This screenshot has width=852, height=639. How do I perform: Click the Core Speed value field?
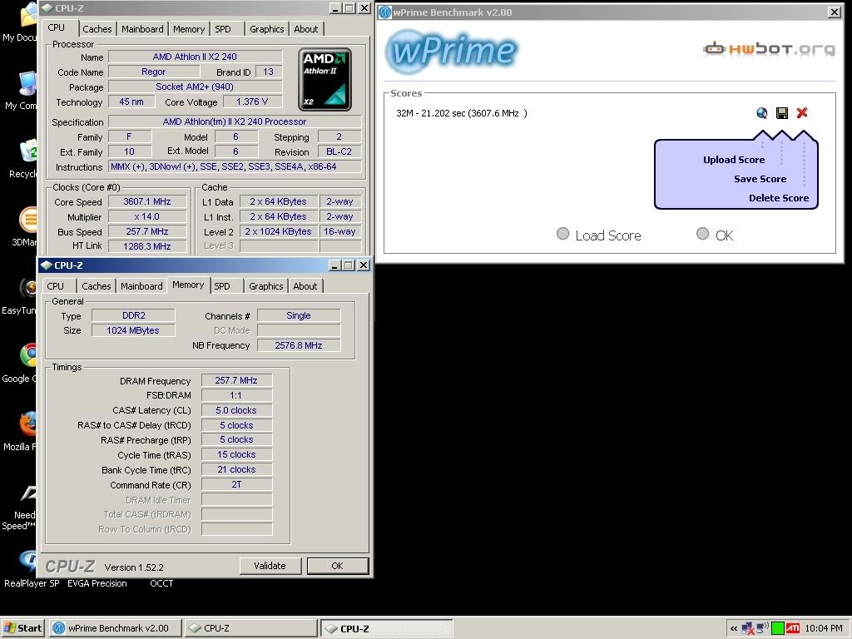point(147,201)
